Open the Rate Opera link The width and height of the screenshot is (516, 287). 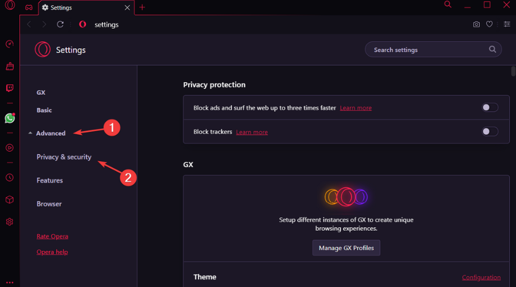point(52,236)
